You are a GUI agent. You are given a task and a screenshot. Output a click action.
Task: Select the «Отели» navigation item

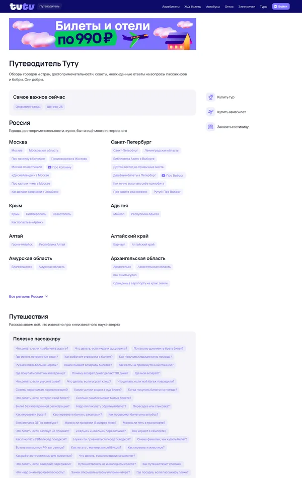point(229,7)
